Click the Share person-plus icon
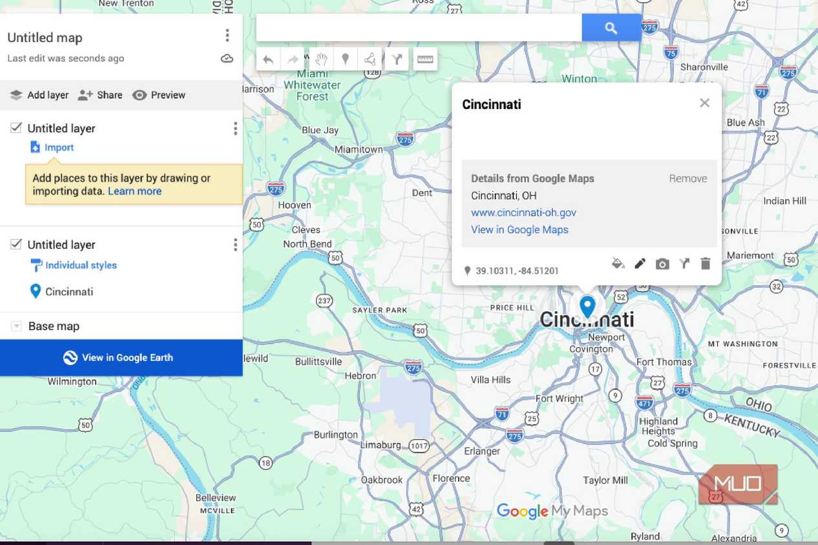The image size is (818, 545). pyautogui.click(x=85, y=95)
